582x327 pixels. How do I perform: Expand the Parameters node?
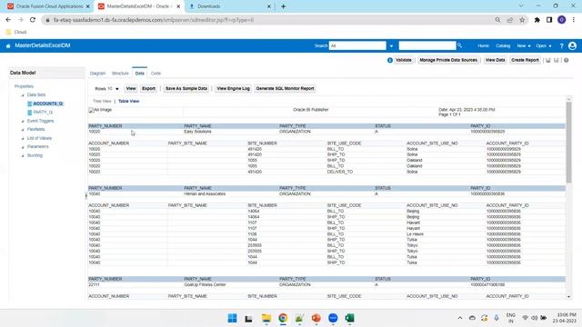pos(23,147)
